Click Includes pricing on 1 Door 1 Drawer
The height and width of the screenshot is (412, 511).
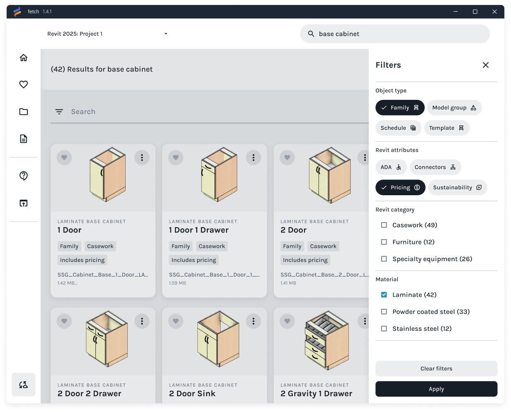tap(194, 260)
